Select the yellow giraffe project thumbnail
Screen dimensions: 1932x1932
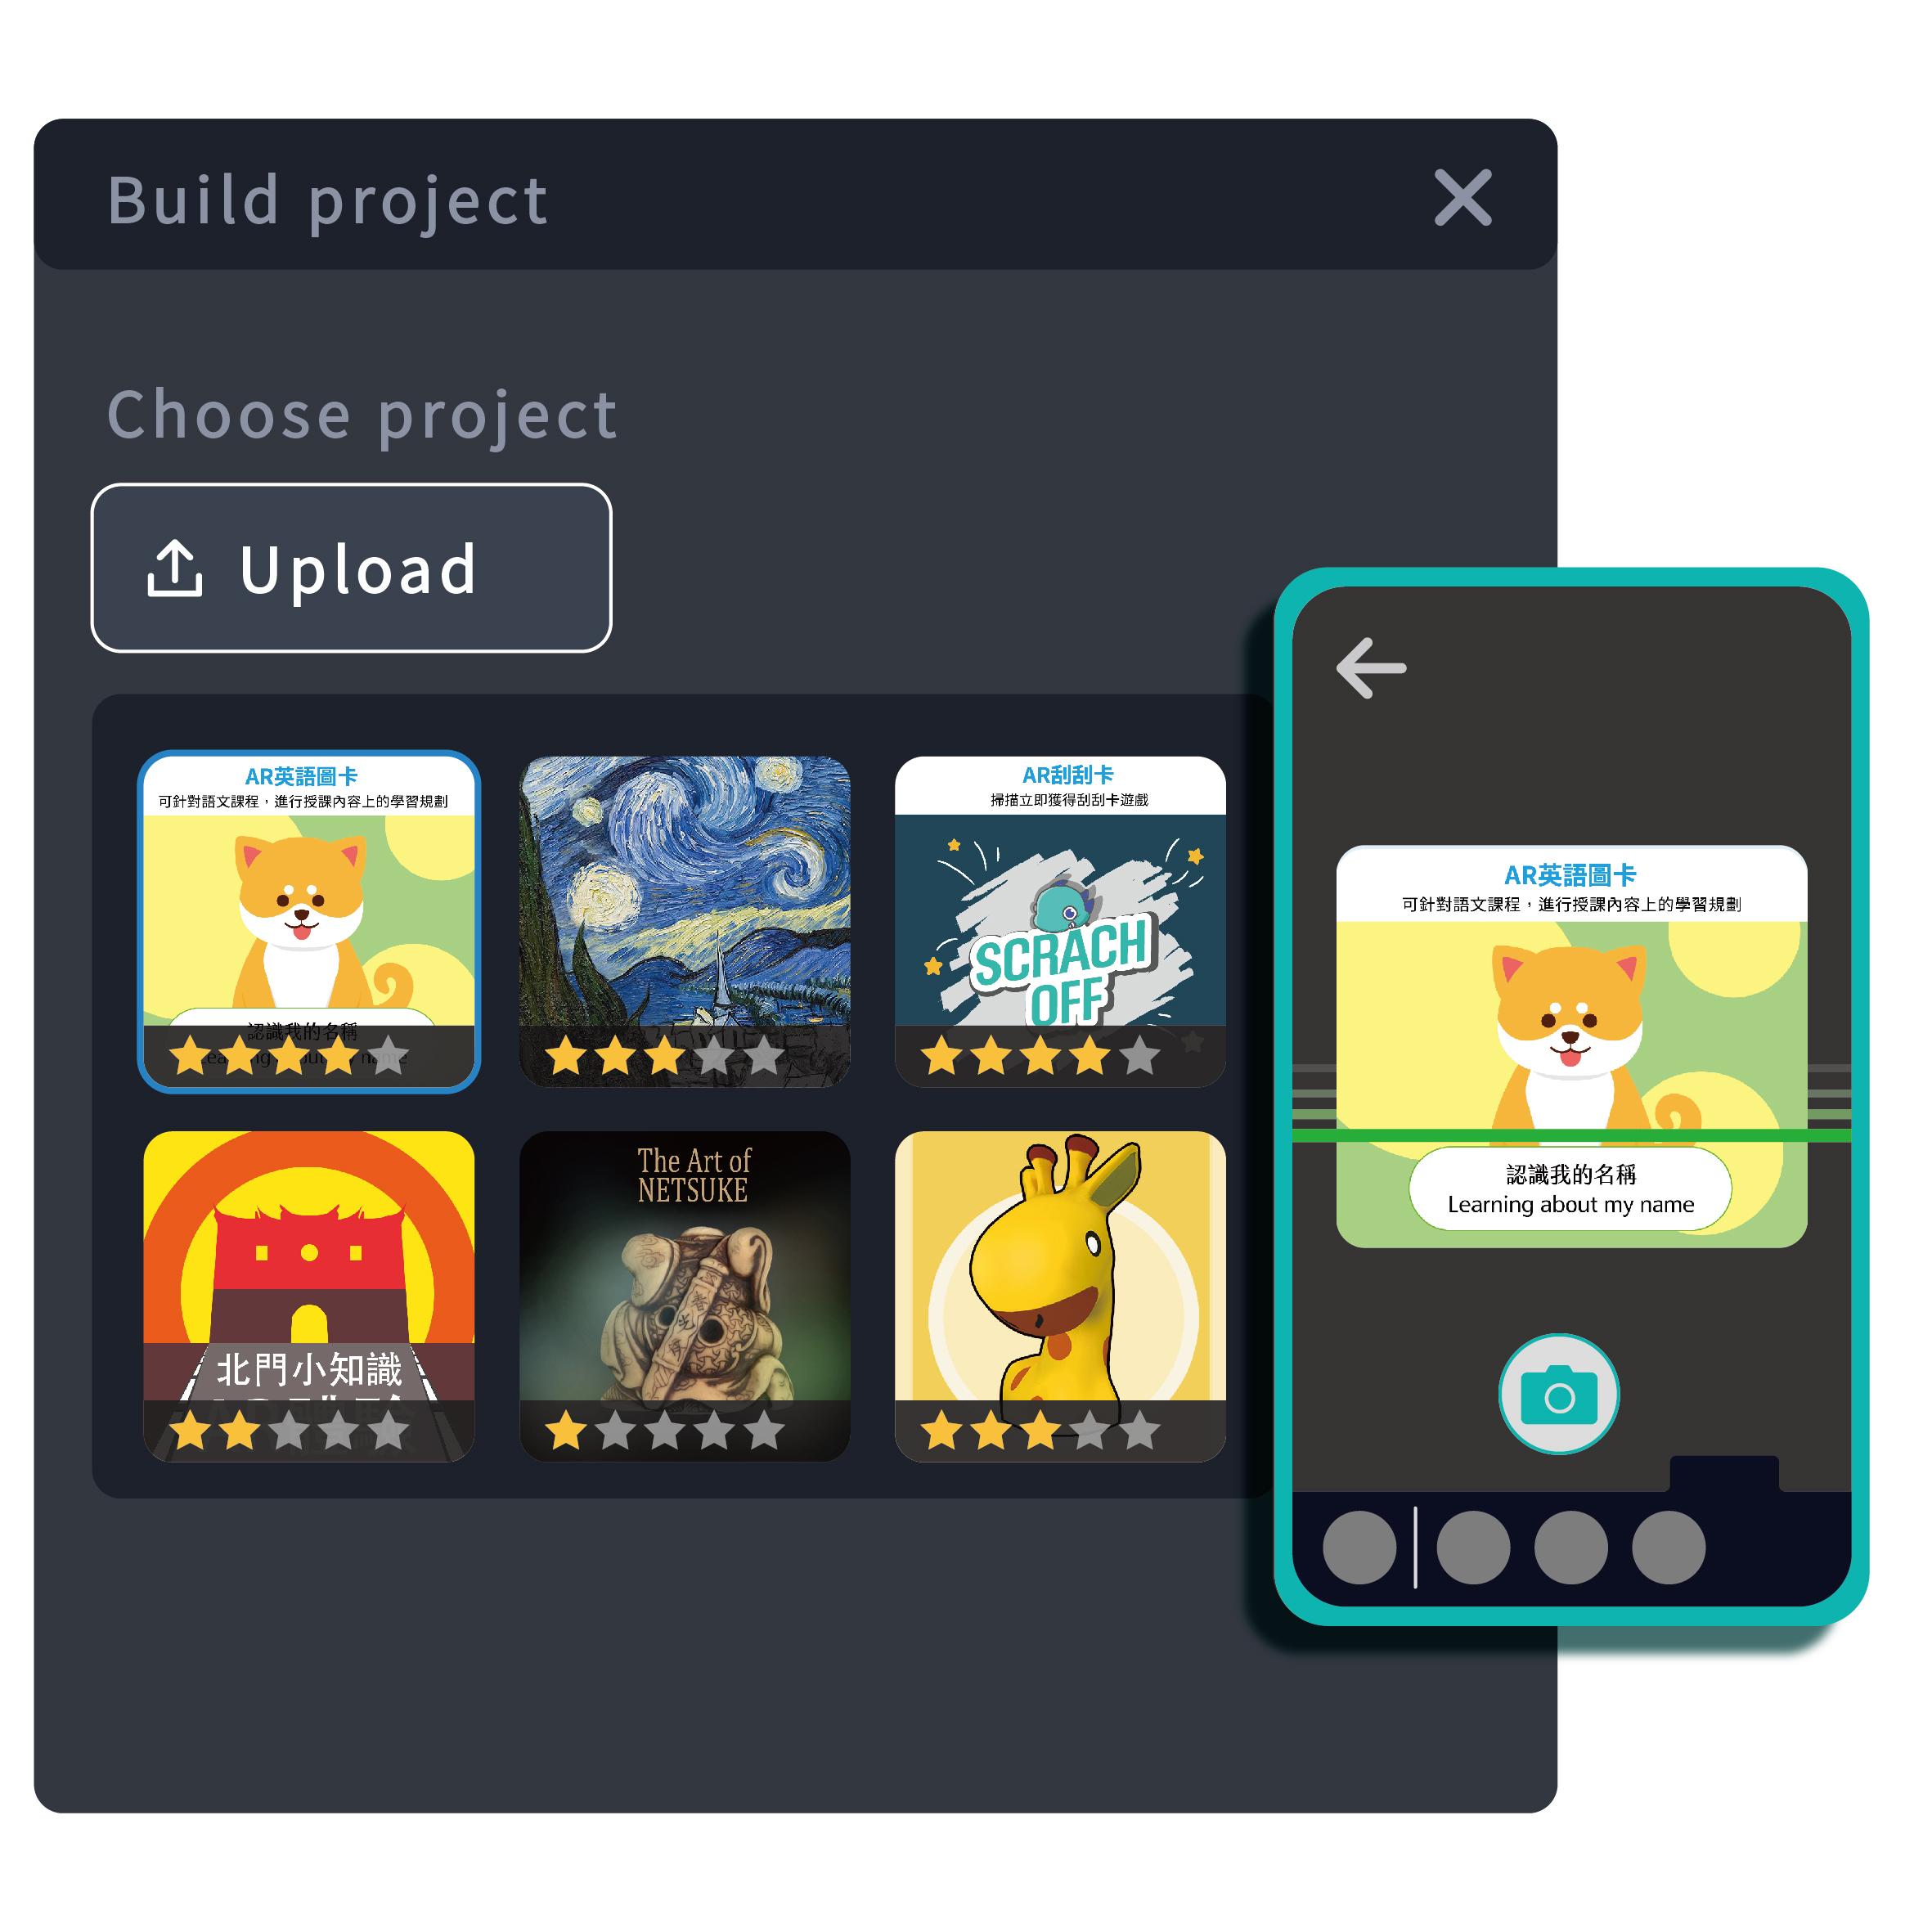pos(1060,1296)
